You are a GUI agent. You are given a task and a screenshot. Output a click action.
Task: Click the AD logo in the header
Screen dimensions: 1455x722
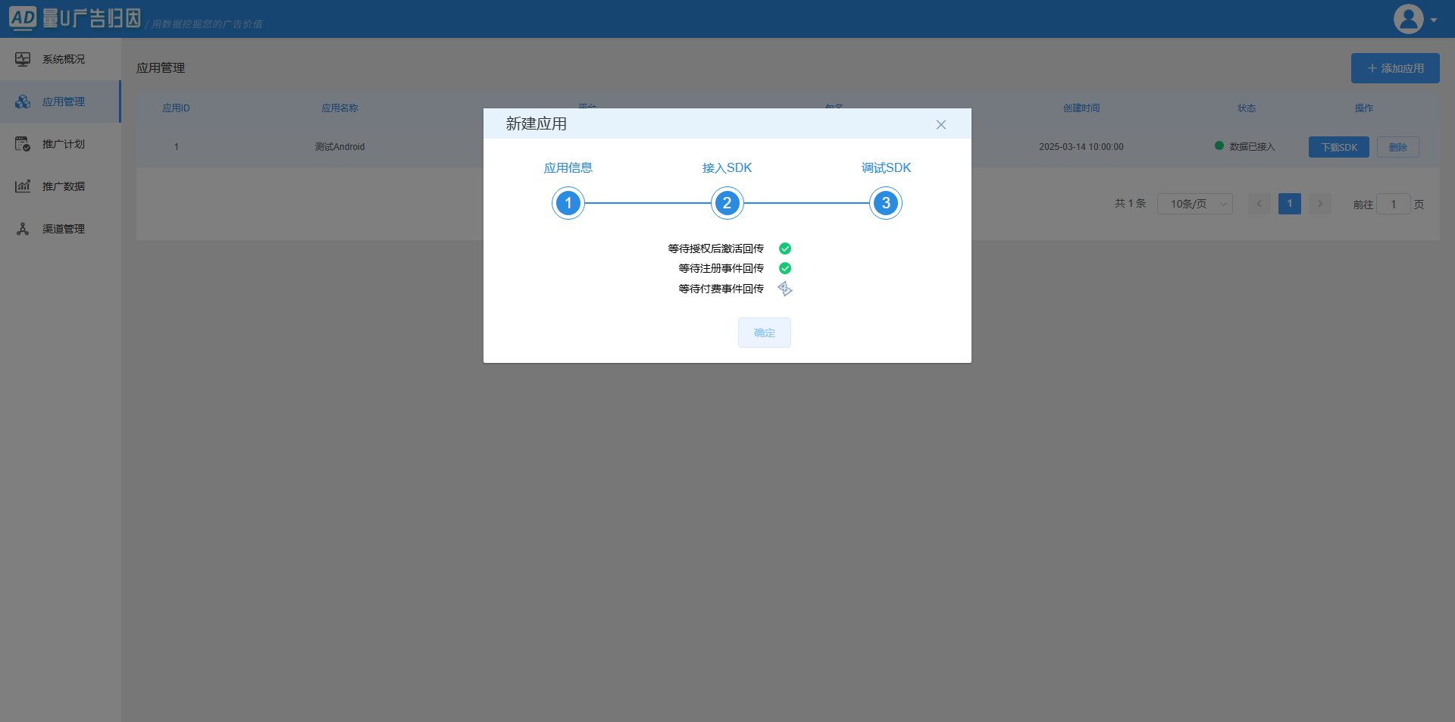[x=23, y=18]
